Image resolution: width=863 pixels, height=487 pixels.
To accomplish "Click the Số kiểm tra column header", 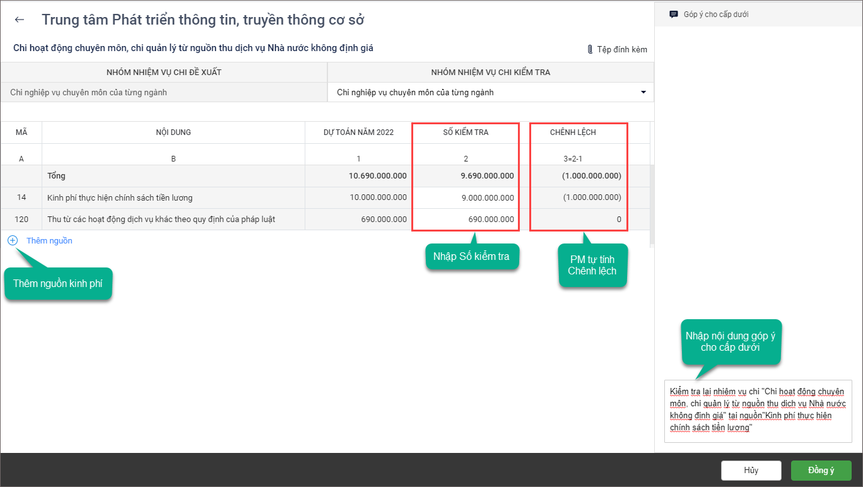I will tap(466, 132).
